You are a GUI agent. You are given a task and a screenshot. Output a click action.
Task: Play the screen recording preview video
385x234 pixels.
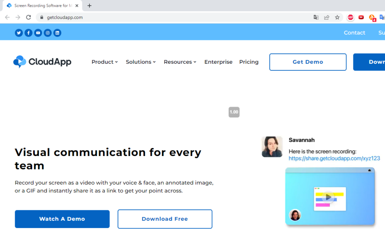click(x=328, y=197)
